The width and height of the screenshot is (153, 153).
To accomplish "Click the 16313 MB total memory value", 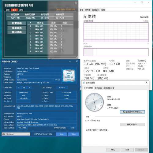I will 15,18.
